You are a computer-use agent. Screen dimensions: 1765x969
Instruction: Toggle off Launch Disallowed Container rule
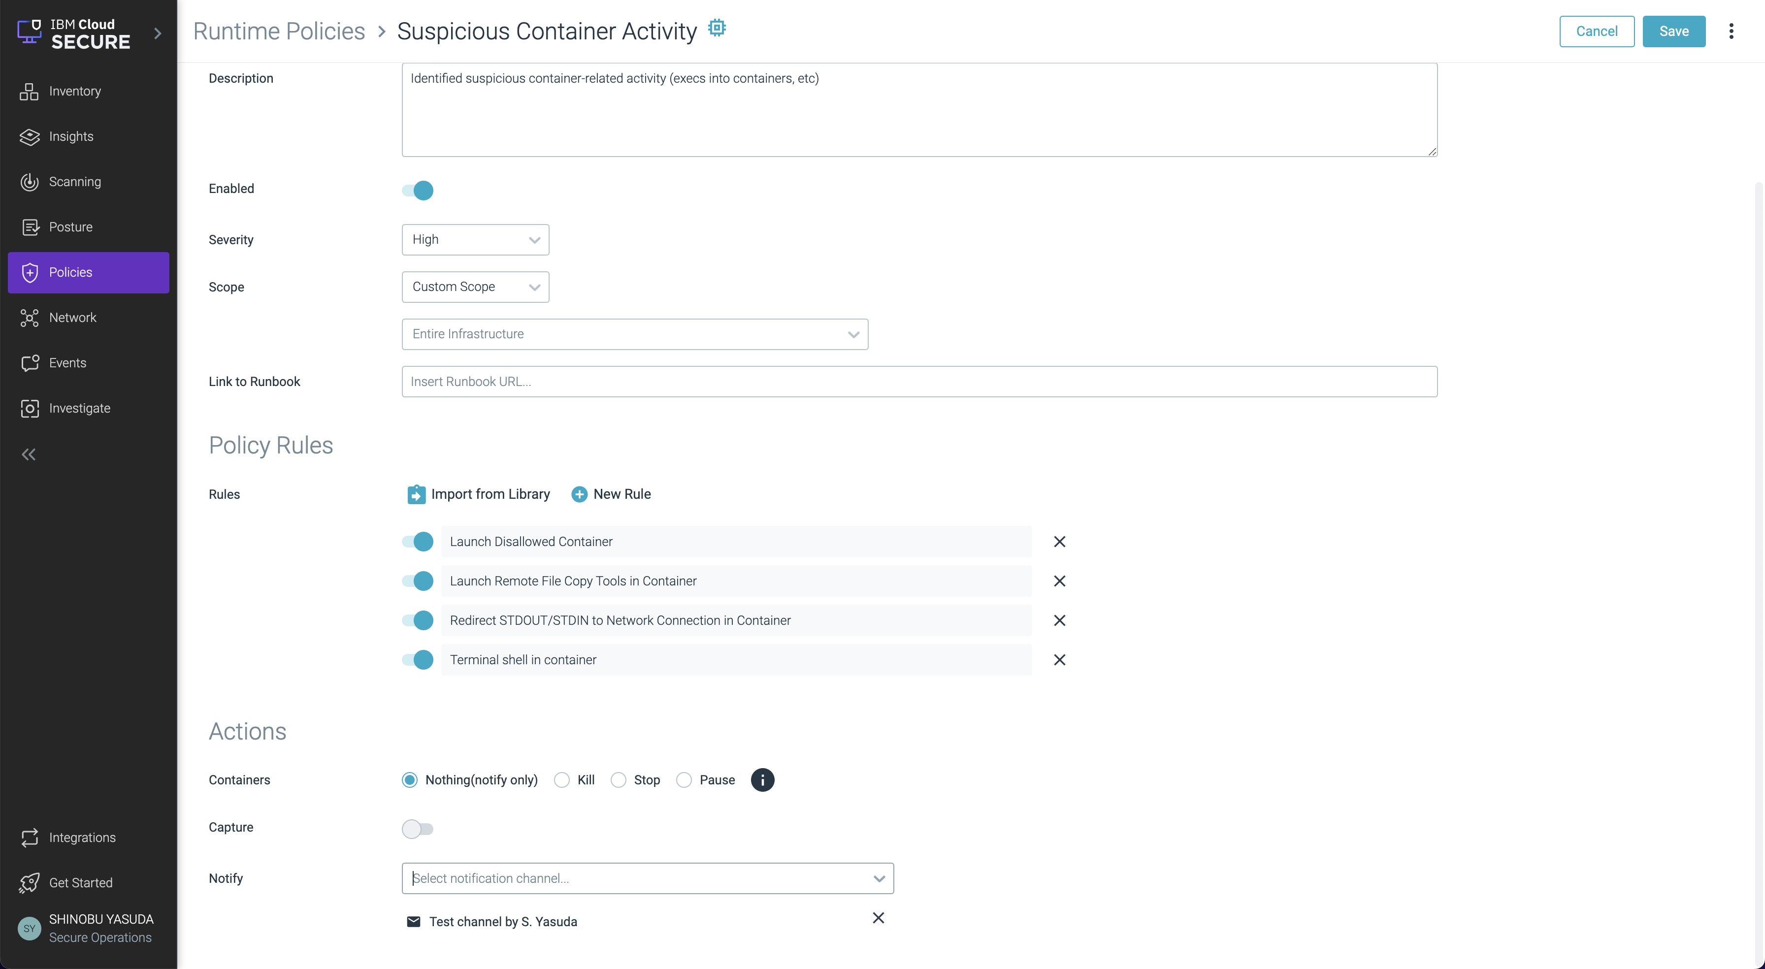pyautogui.click(x=418, y=542)
